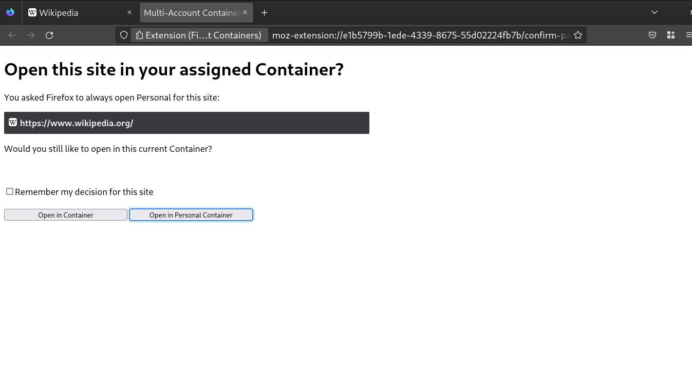
Task: Bookmark this page with the star icon
Action: click(x=578, y=35)
